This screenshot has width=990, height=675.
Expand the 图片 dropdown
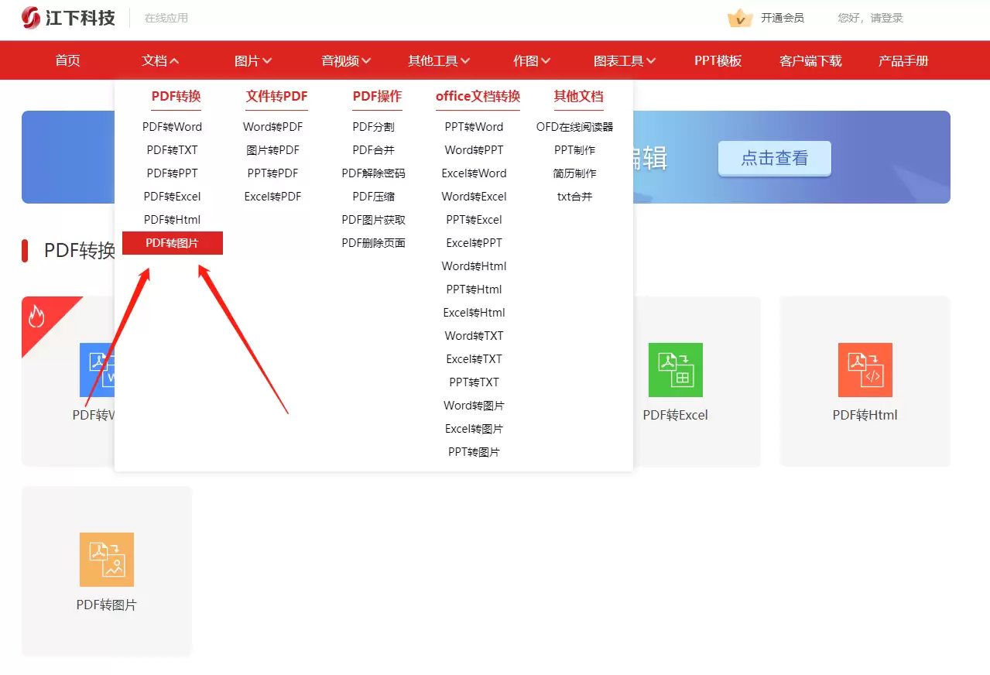[252, 60]
